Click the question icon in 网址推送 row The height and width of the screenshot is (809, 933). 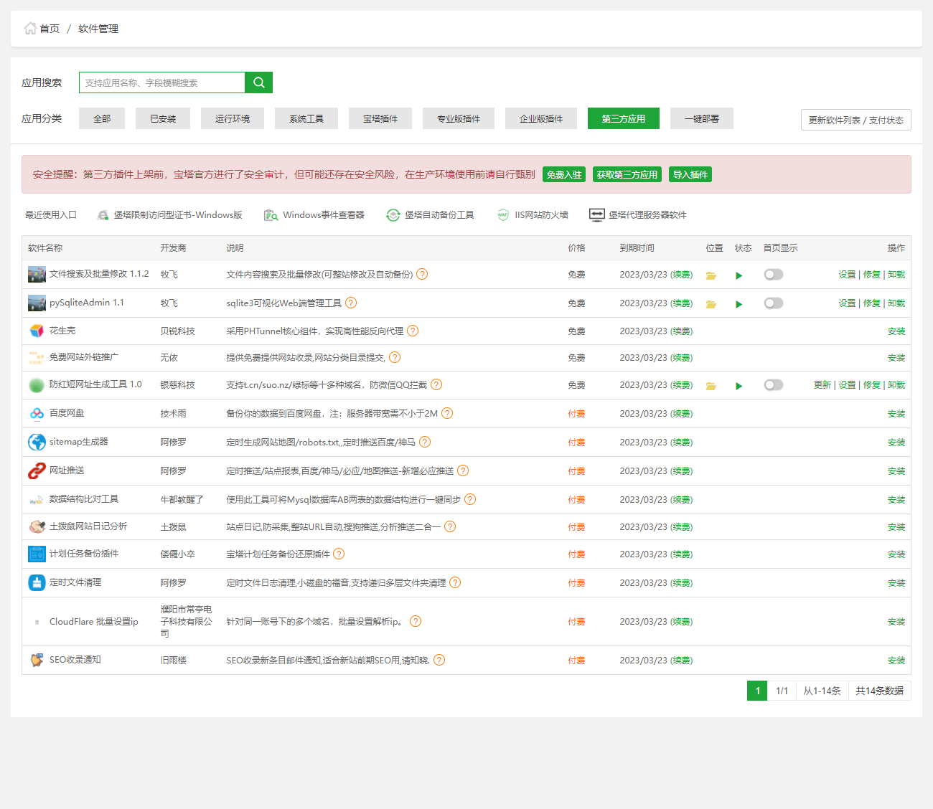pos(463,470)
